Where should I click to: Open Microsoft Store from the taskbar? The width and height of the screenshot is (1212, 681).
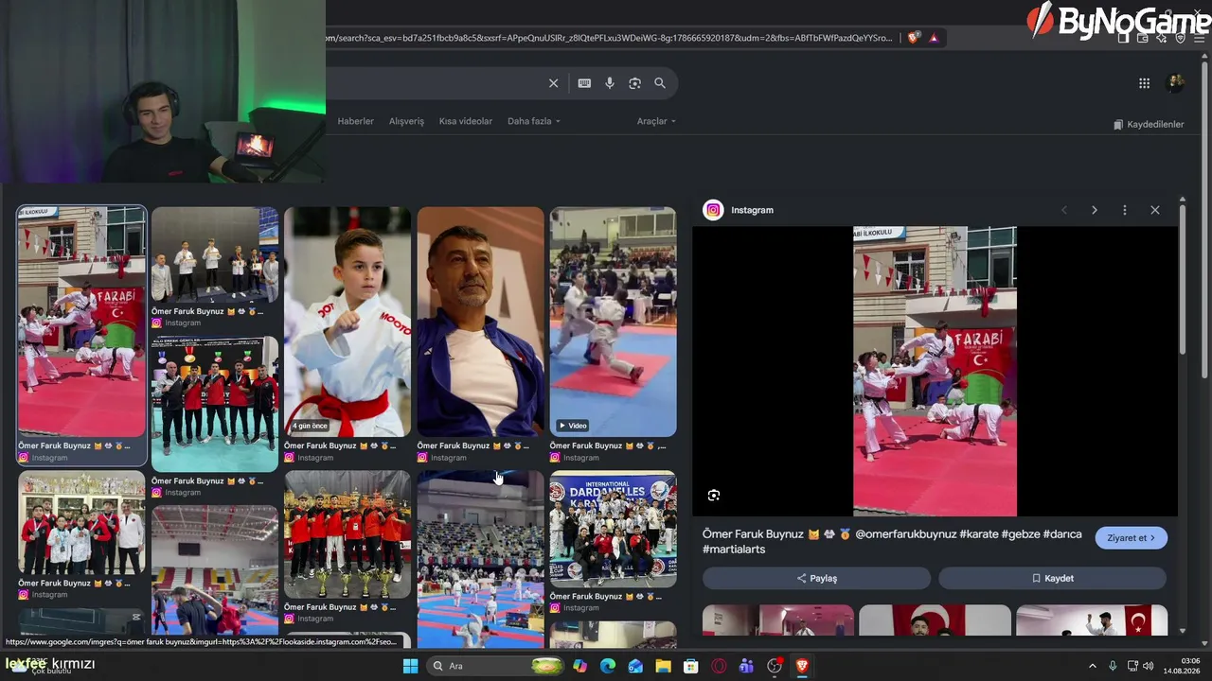point(691,666)
